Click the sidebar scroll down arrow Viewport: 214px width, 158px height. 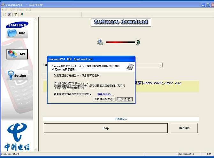coord(35,149)
